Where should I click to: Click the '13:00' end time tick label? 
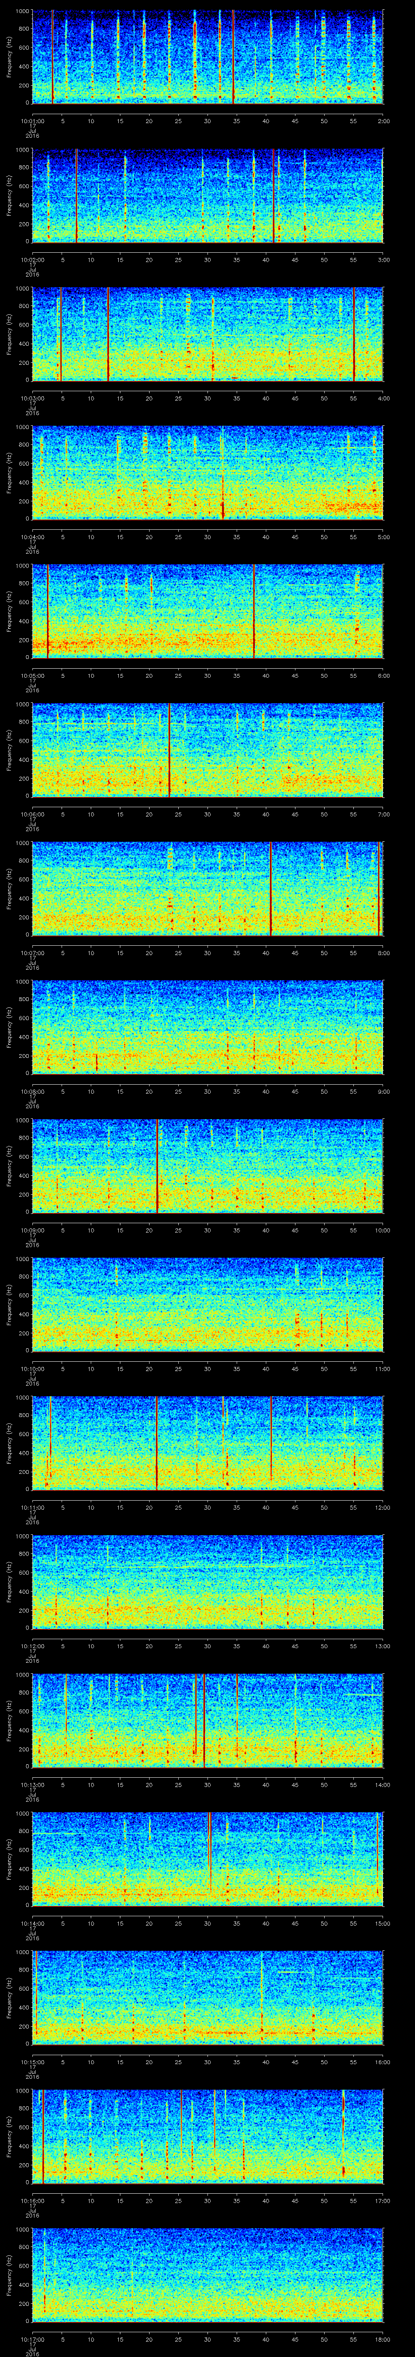click(x=383, y=1646)
